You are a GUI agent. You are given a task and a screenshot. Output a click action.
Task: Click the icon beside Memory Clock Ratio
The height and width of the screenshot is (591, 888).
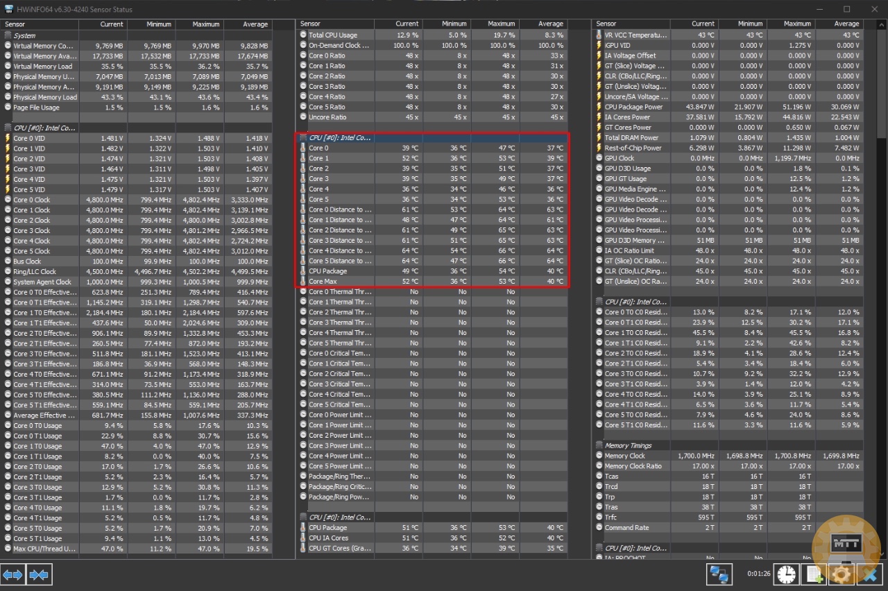[x=599, y=466]
